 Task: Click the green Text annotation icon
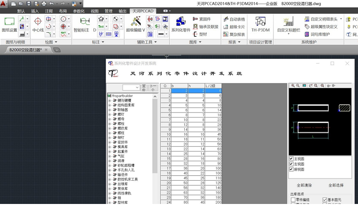101,26
